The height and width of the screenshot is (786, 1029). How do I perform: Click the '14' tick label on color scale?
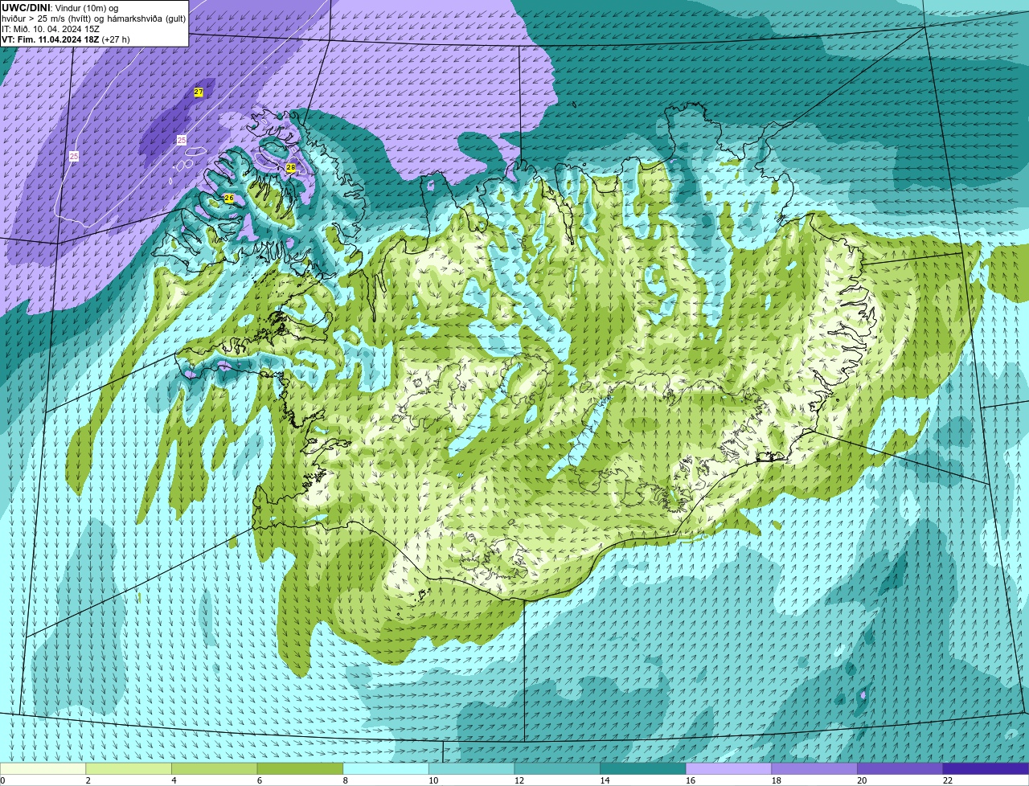[x=605, y=780]
